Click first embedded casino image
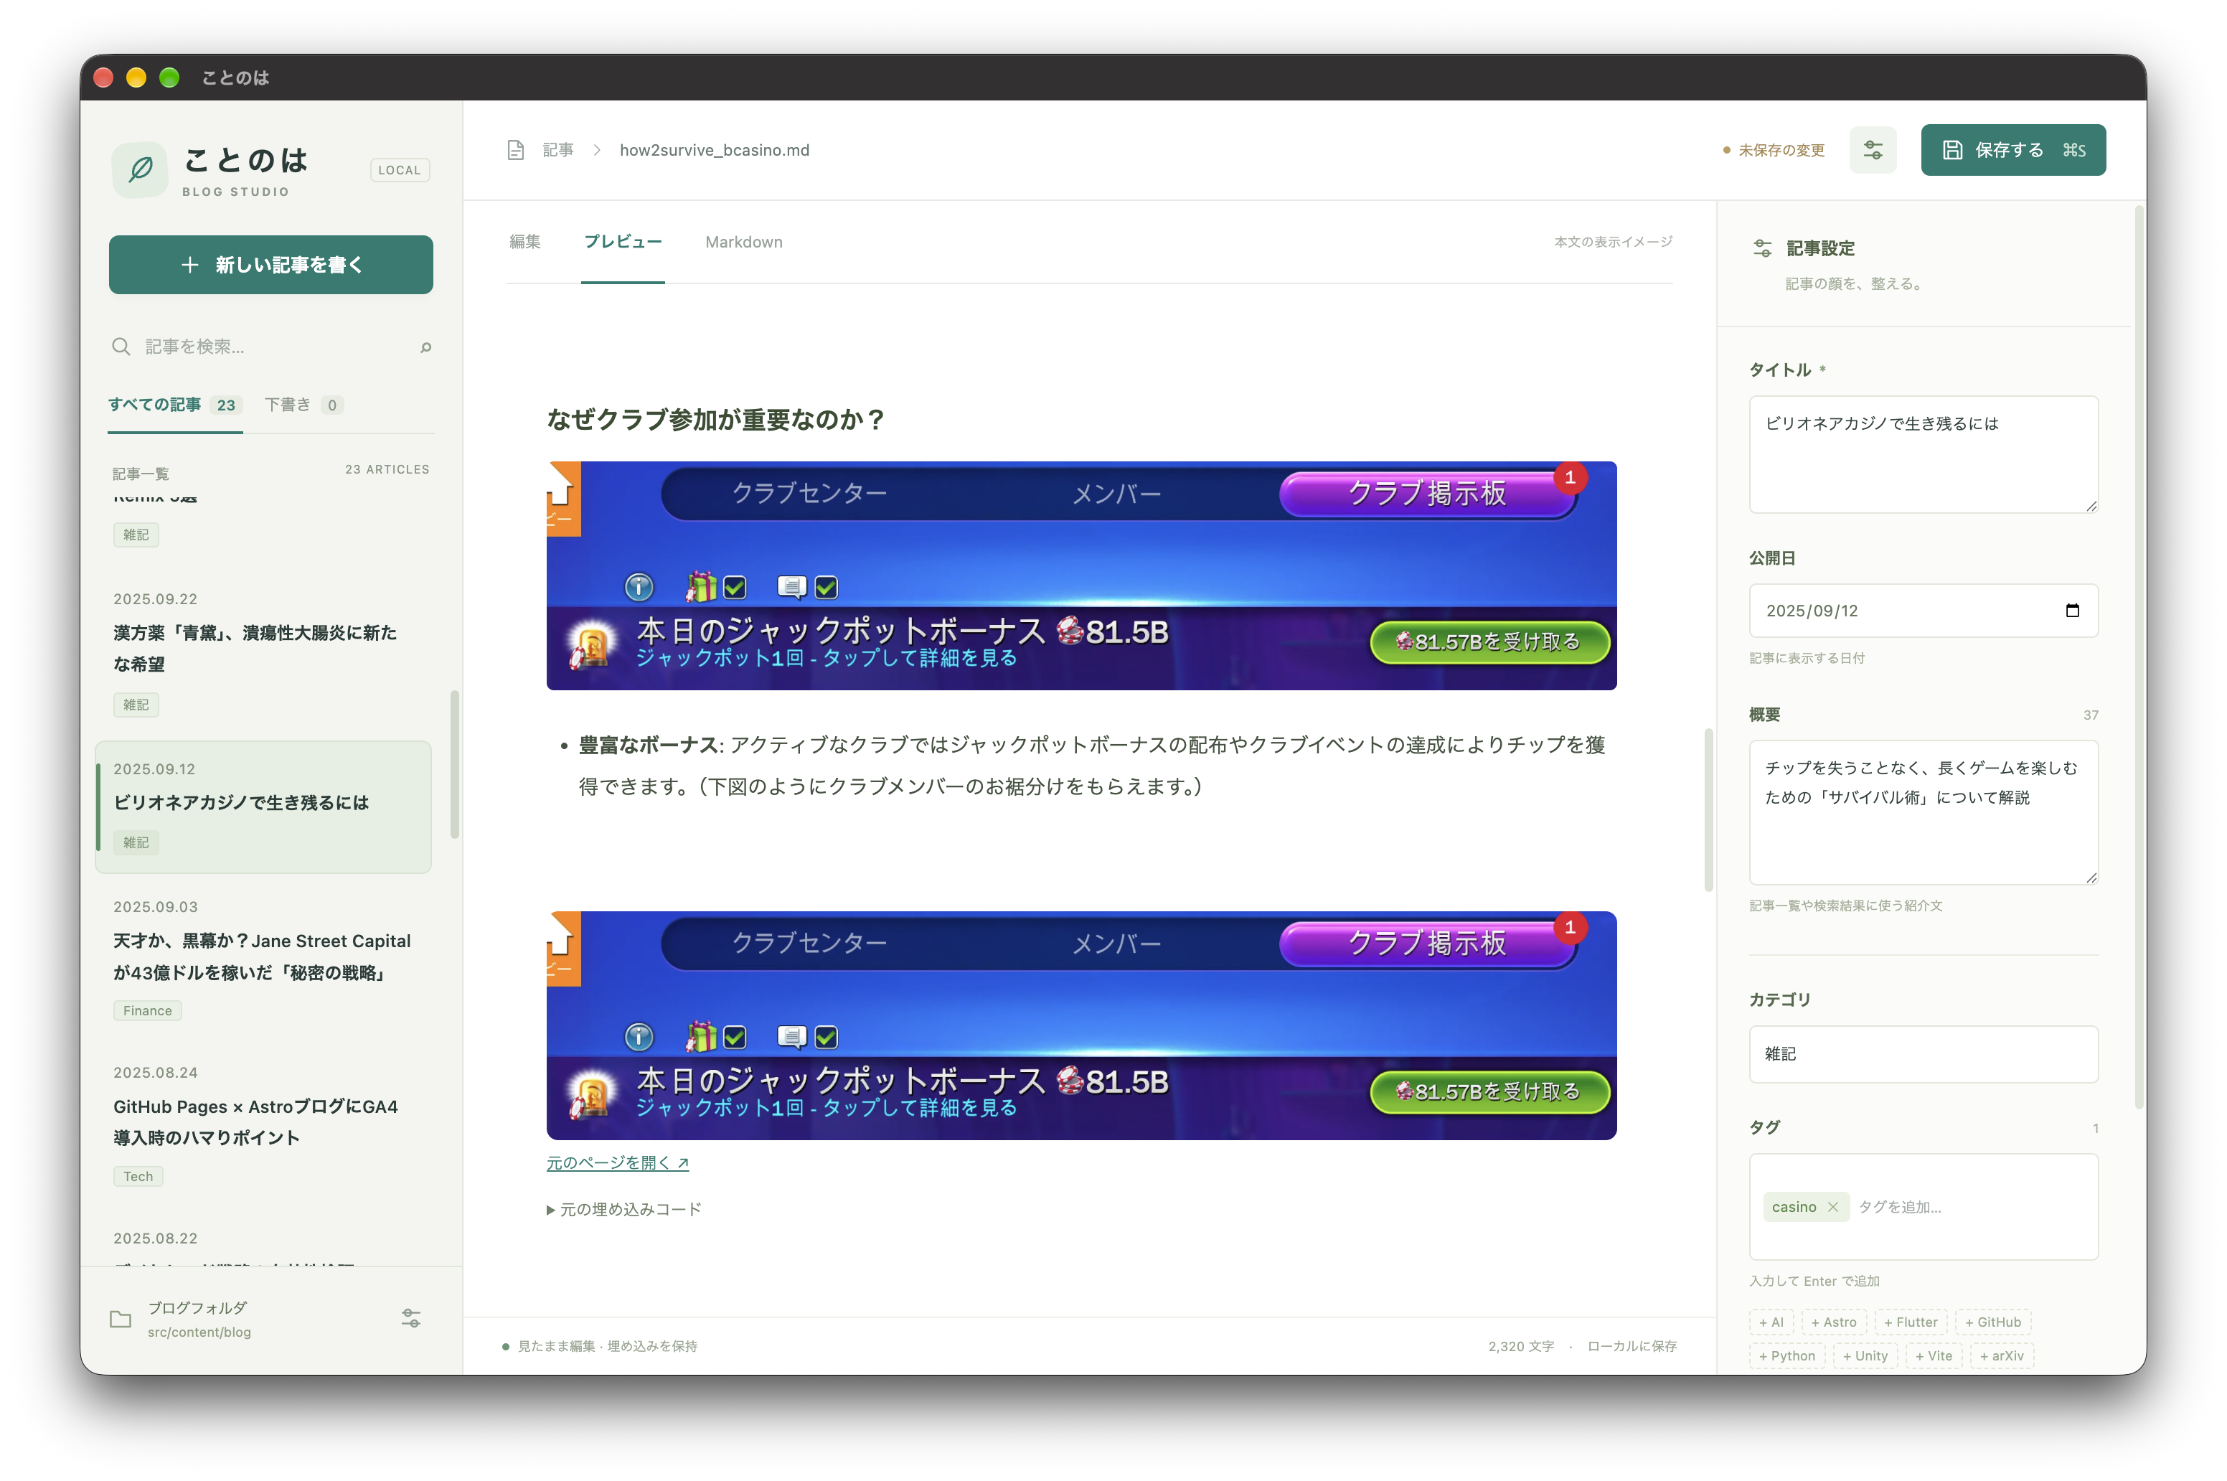This screenshot has height=1481, width=2227. [1081, 575]
